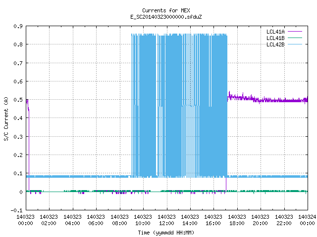Screen dimensions: 317x237
Task: Click the green LCL41B trace near zero at 20:00
Action: (x=261, y=191)
